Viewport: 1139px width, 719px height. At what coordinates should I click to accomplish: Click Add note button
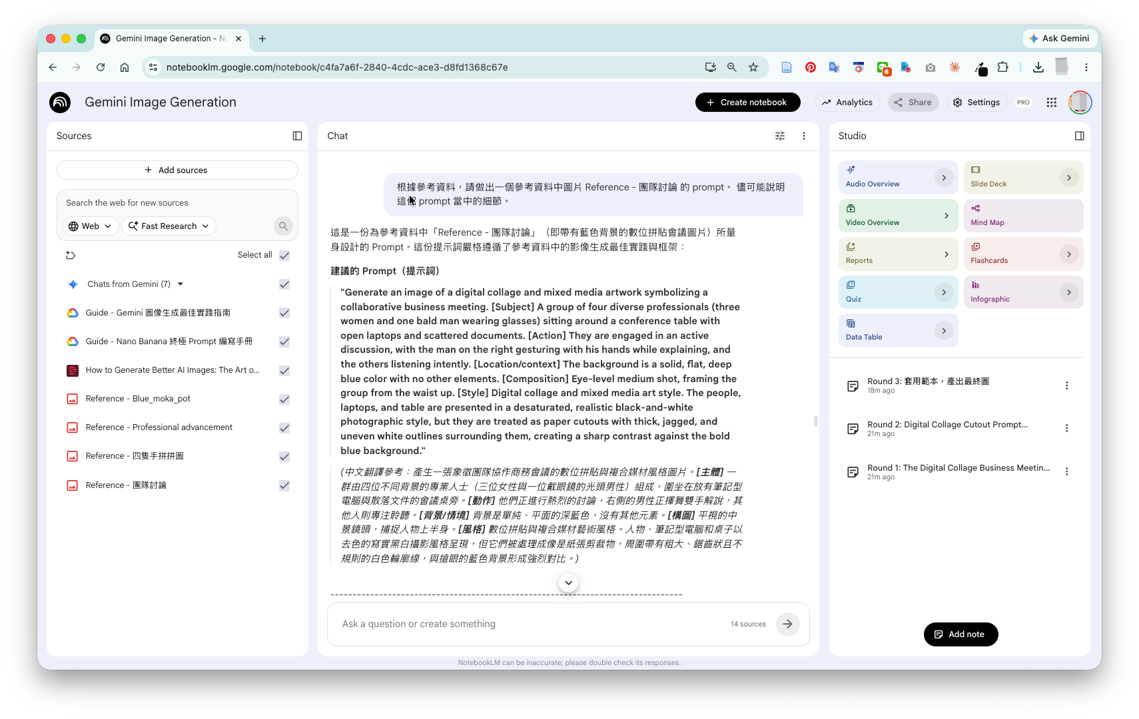click(960, 634)
